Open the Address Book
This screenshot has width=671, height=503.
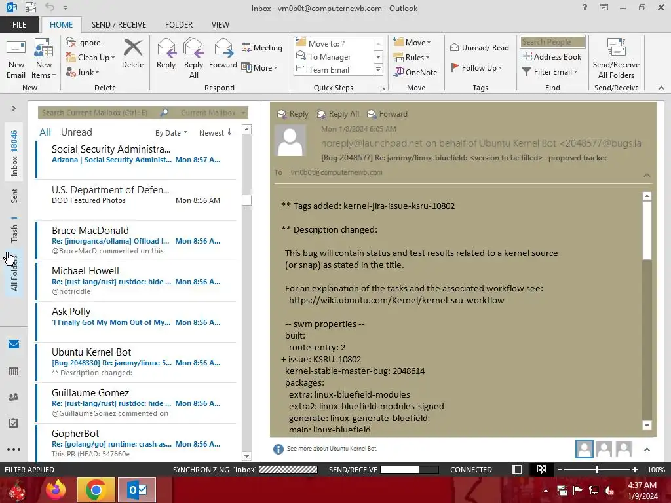point(551,56)
